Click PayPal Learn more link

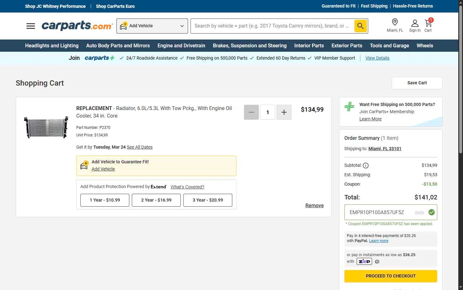click(379, 241)
